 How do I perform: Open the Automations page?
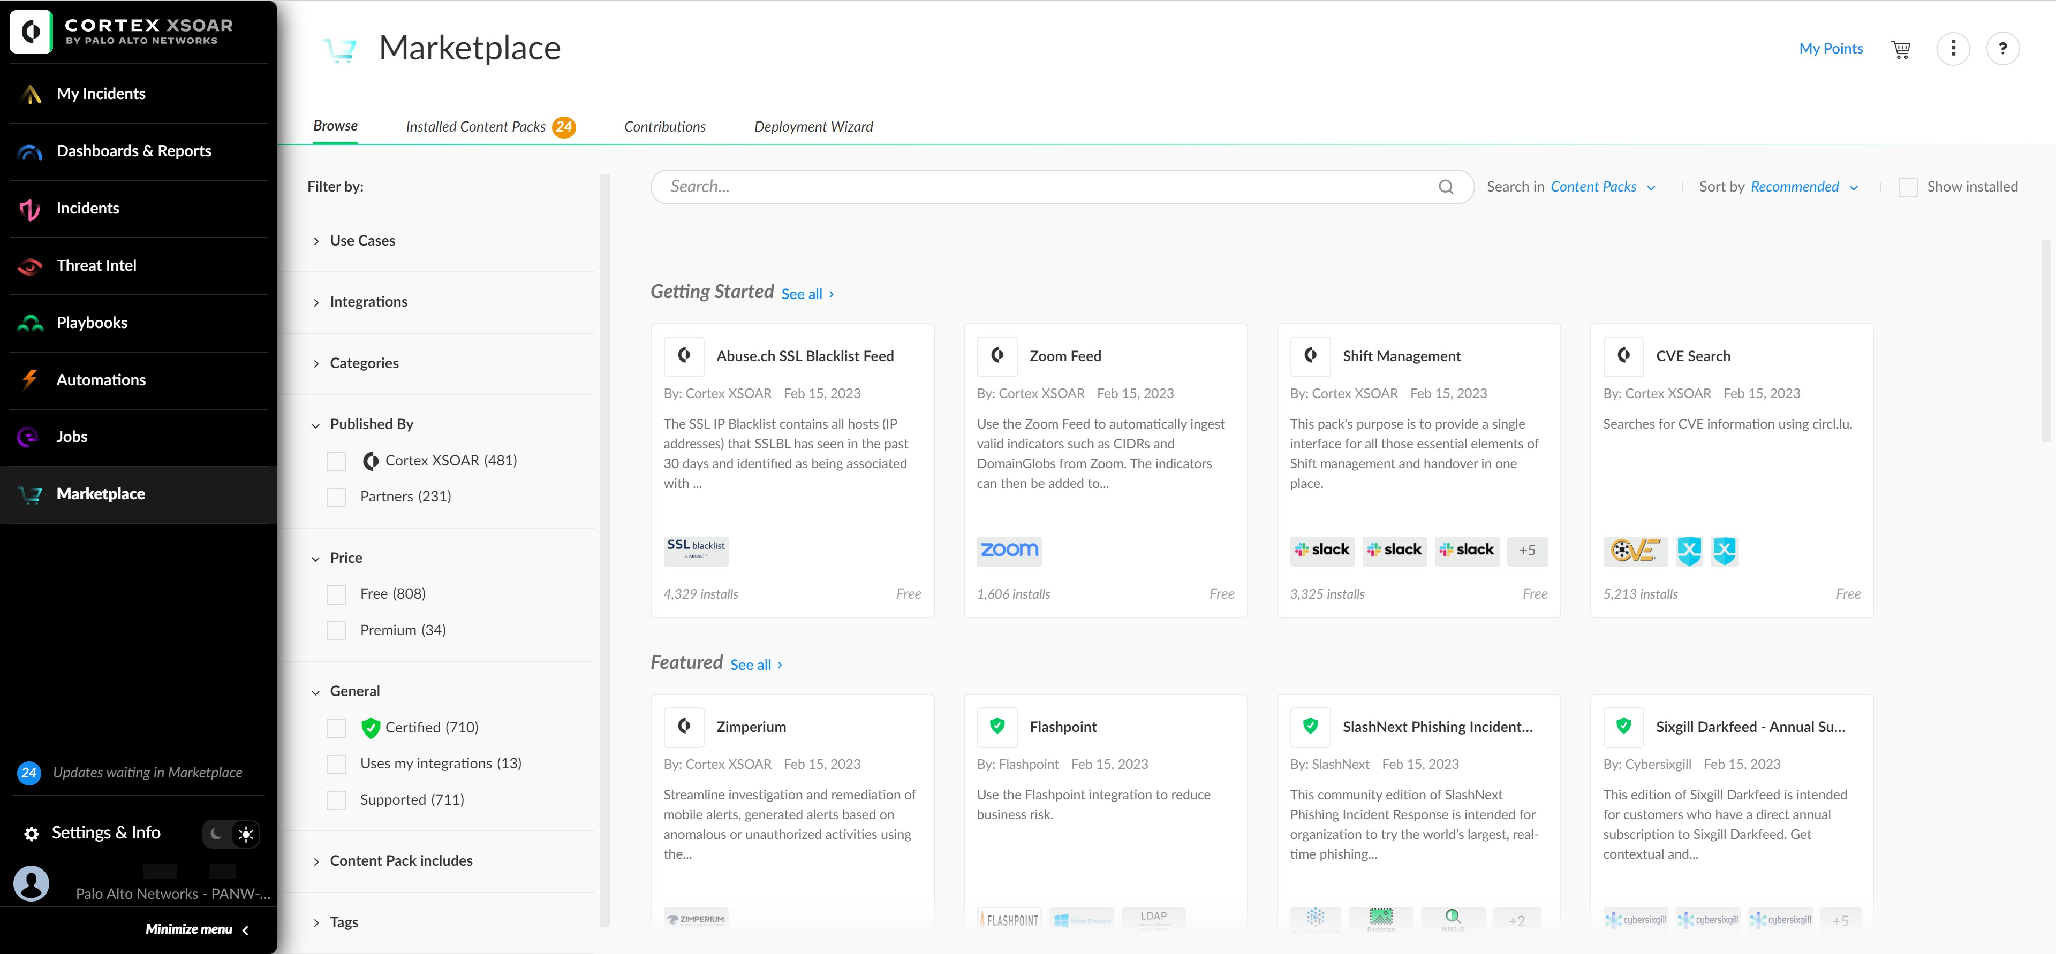[101, 380]
